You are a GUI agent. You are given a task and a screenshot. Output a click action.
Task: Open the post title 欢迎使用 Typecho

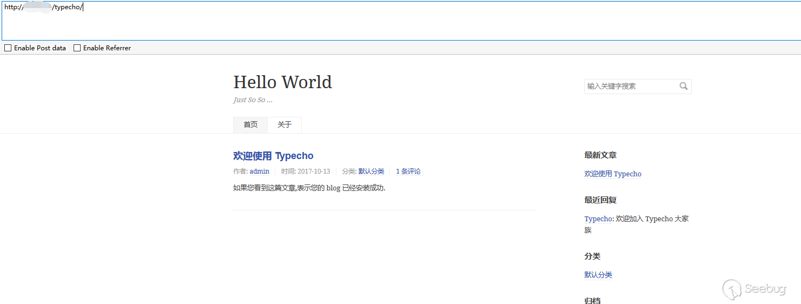click(273, 156)
